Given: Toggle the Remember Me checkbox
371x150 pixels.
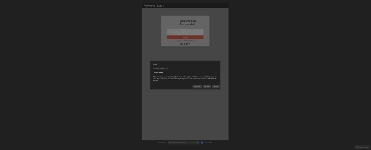Looking at the screenshot, I should pyautogui.click(x=202, y=142).
